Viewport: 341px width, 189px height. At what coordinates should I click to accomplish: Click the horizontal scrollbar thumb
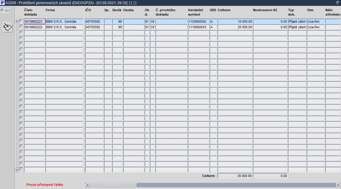113,185
